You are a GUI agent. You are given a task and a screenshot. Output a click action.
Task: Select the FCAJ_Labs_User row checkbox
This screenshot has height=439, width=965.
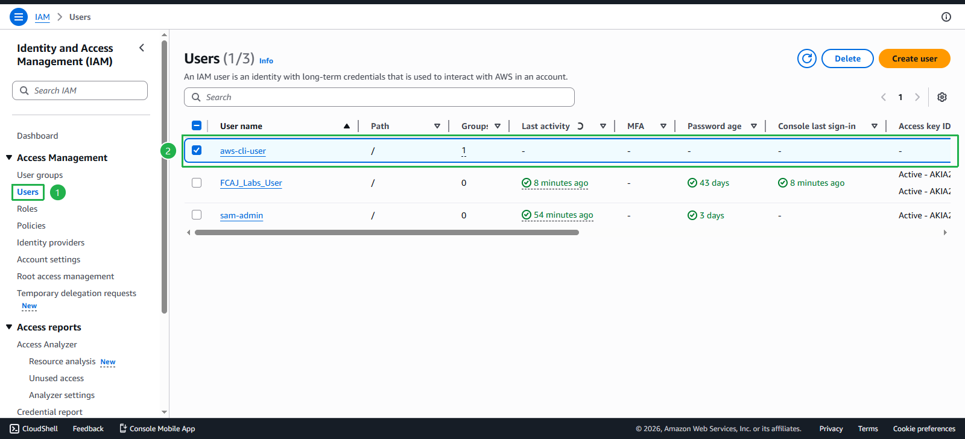197,182
